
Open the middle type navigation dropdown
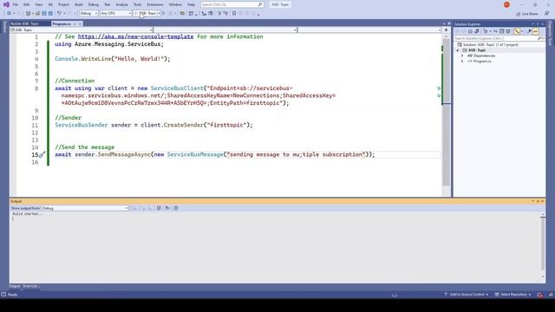225,30
